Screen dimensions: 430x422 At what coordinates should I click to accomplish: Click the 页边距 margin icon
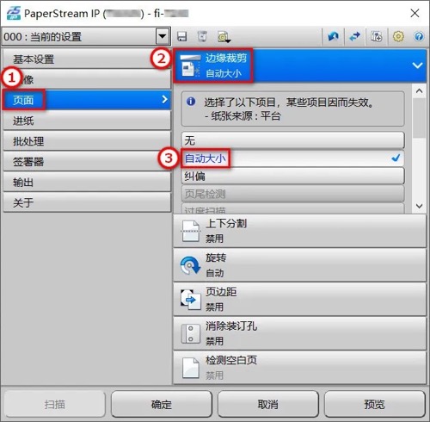coord(190,300)
